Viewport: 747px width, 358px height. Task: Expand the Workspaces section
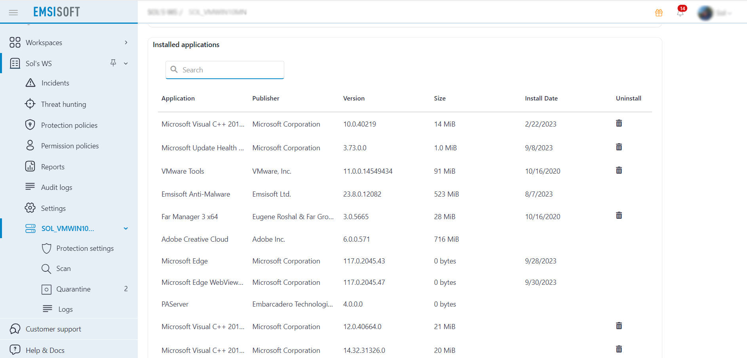point(125,42)
